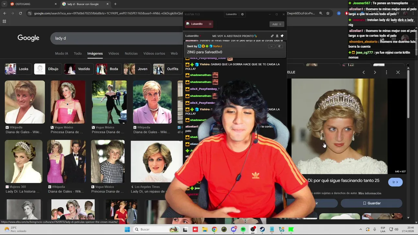Close the image preview panel
418x235 pixels.
(398, 72)
